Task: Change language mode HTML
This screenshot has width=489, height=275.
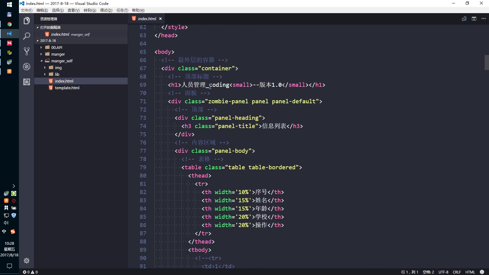Action: (470, 272)
